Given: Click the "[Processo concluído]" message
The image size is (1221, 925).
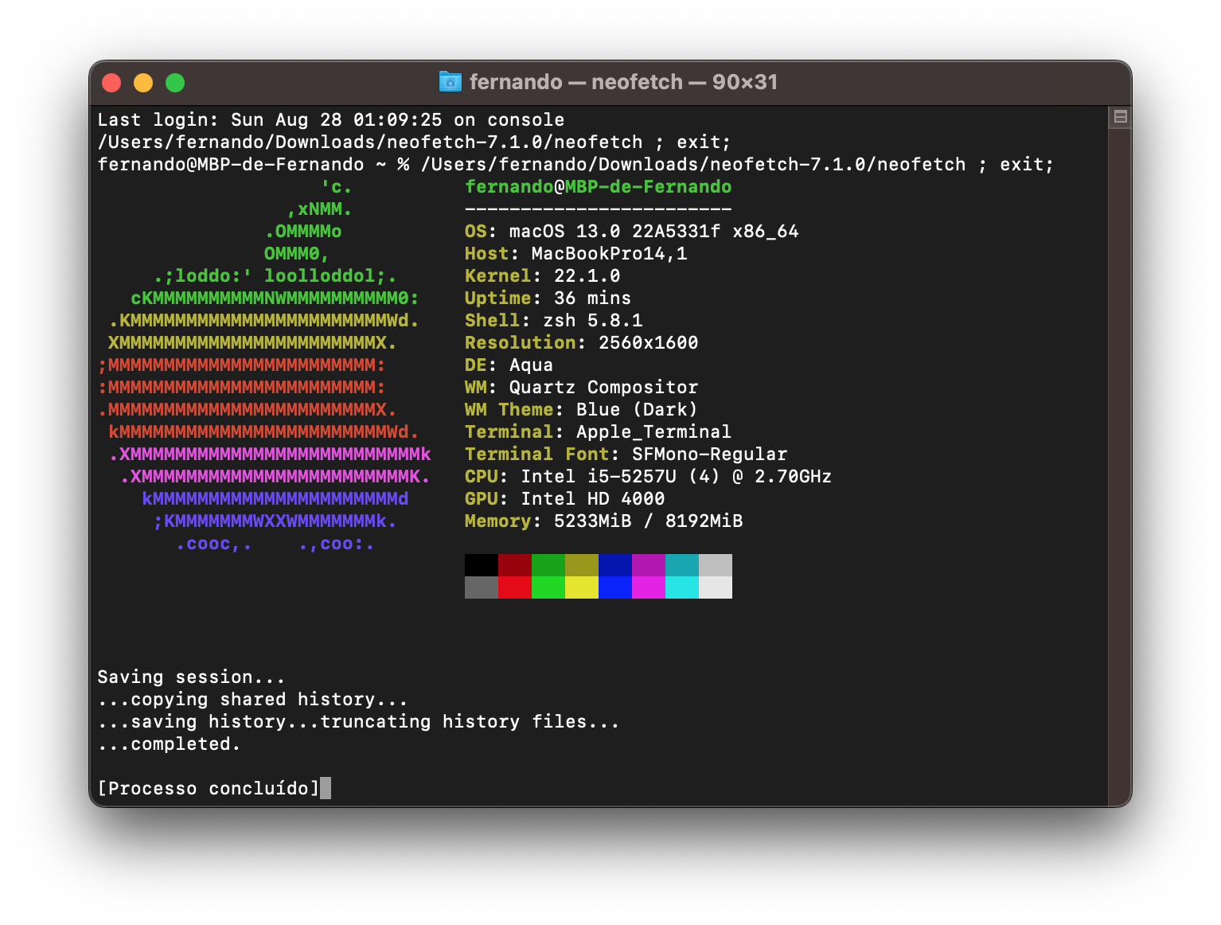Looking at the screenshot, I should 209,789.
